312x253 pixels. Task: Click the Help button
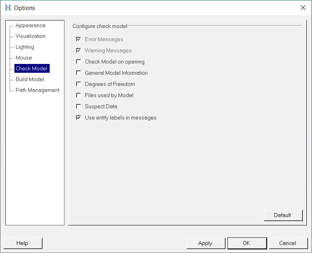[x=22, y=243]
